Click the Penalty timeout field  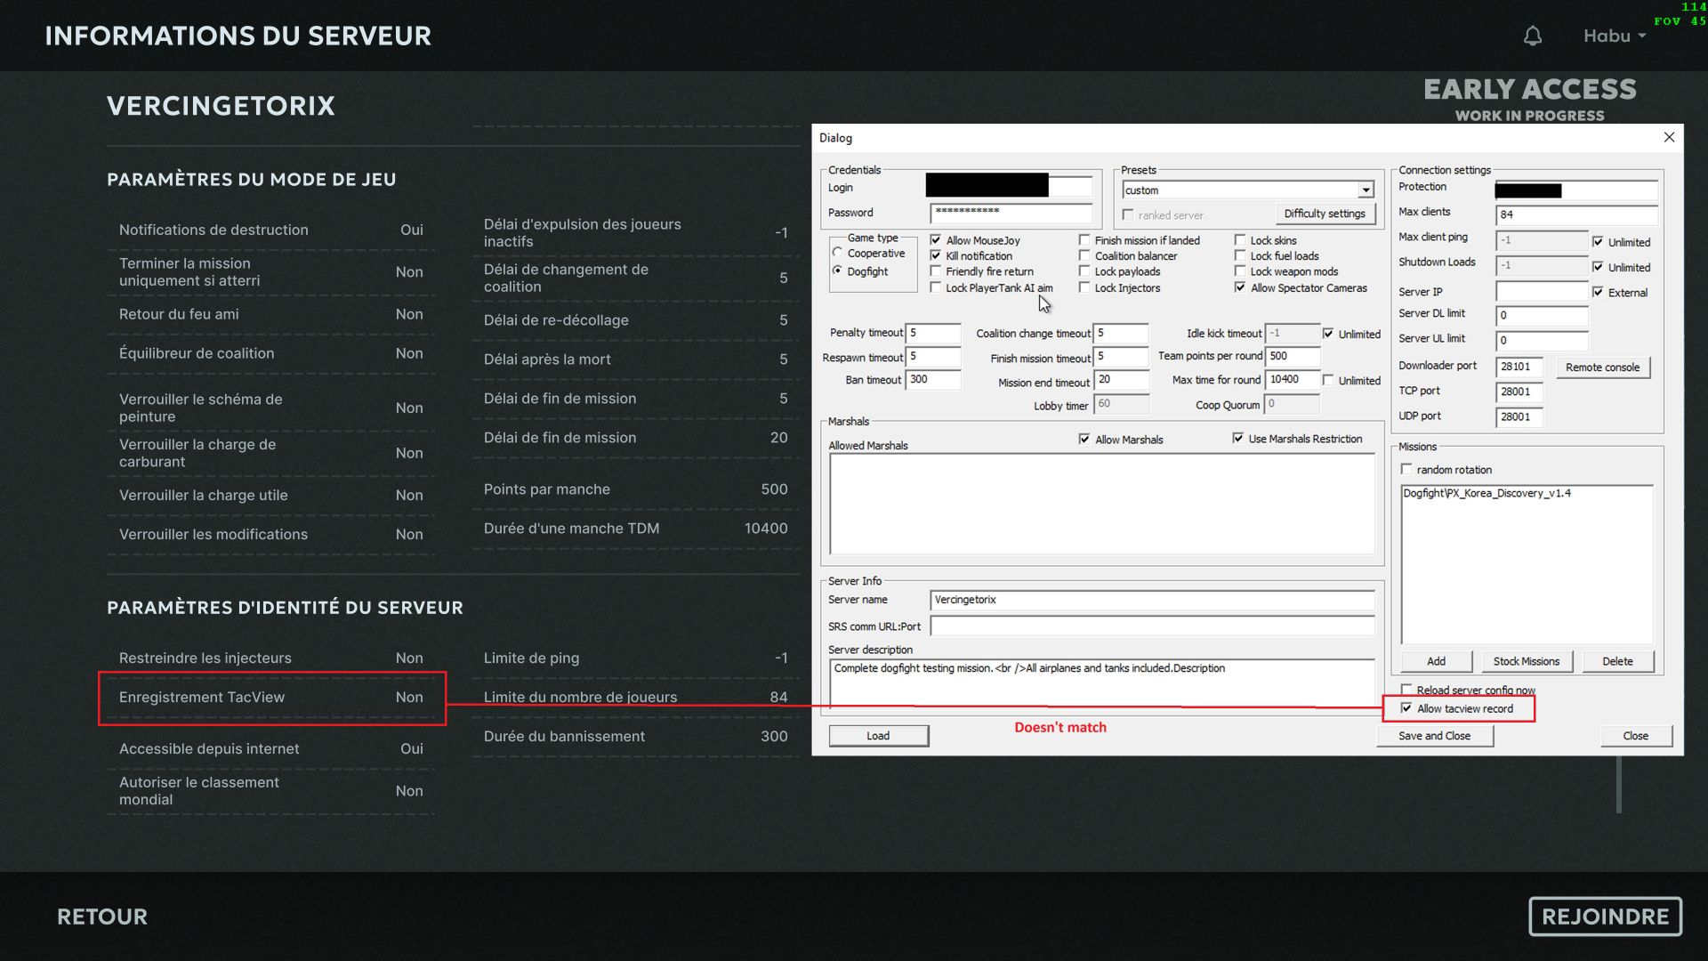tap(933, 333)
